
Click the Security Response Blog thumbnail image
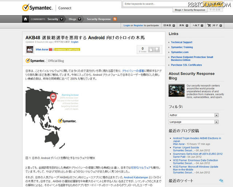coord(177,90)
